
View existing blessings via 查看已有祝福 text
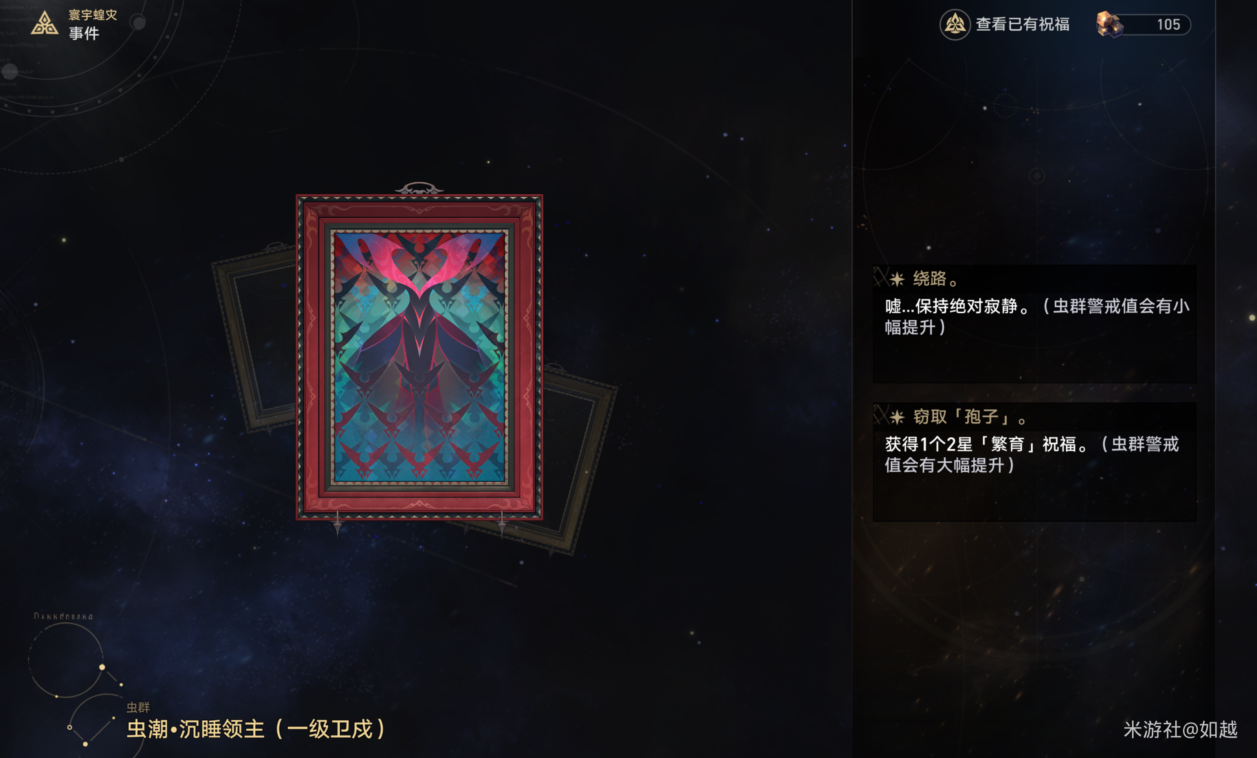(1022, 24)
